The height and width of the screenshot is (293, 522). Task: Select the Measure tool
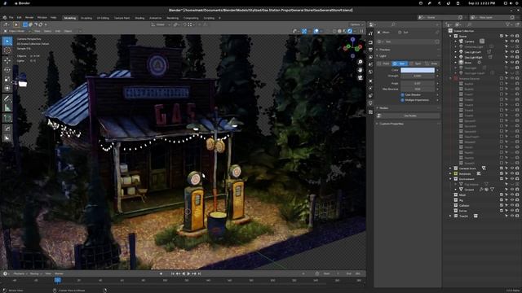tap(7, 107)
